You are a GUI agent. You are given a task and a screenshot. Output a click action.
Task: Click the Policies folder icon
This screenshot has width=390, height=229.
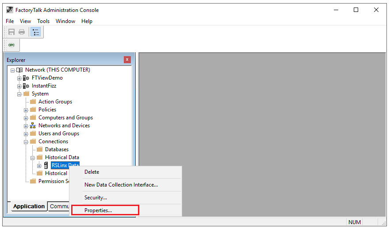[x=33, y=109]
